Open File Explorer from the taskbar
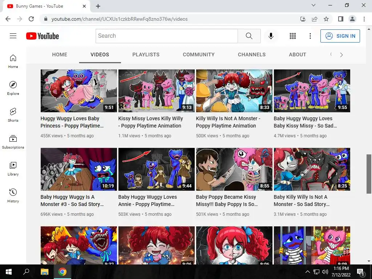372x279 pixels. coord(44,272)
